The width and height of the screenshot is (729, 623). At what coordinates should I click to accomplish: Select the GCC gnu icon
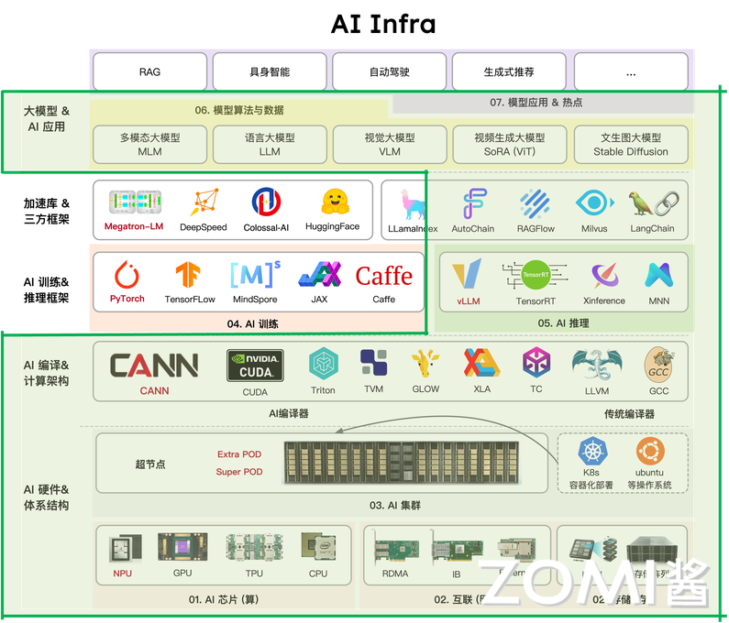658,364
